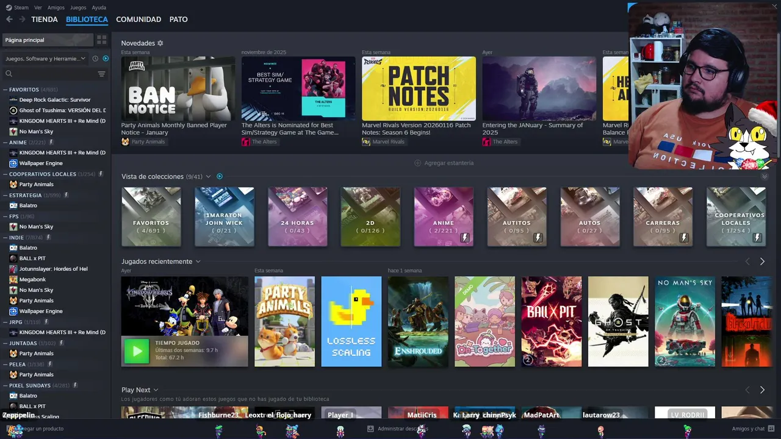The width and height of the screenshot is (781, 439).
Task: Open Juegos, Software y Herramientas filter dropdown
Action: (46, 59)
